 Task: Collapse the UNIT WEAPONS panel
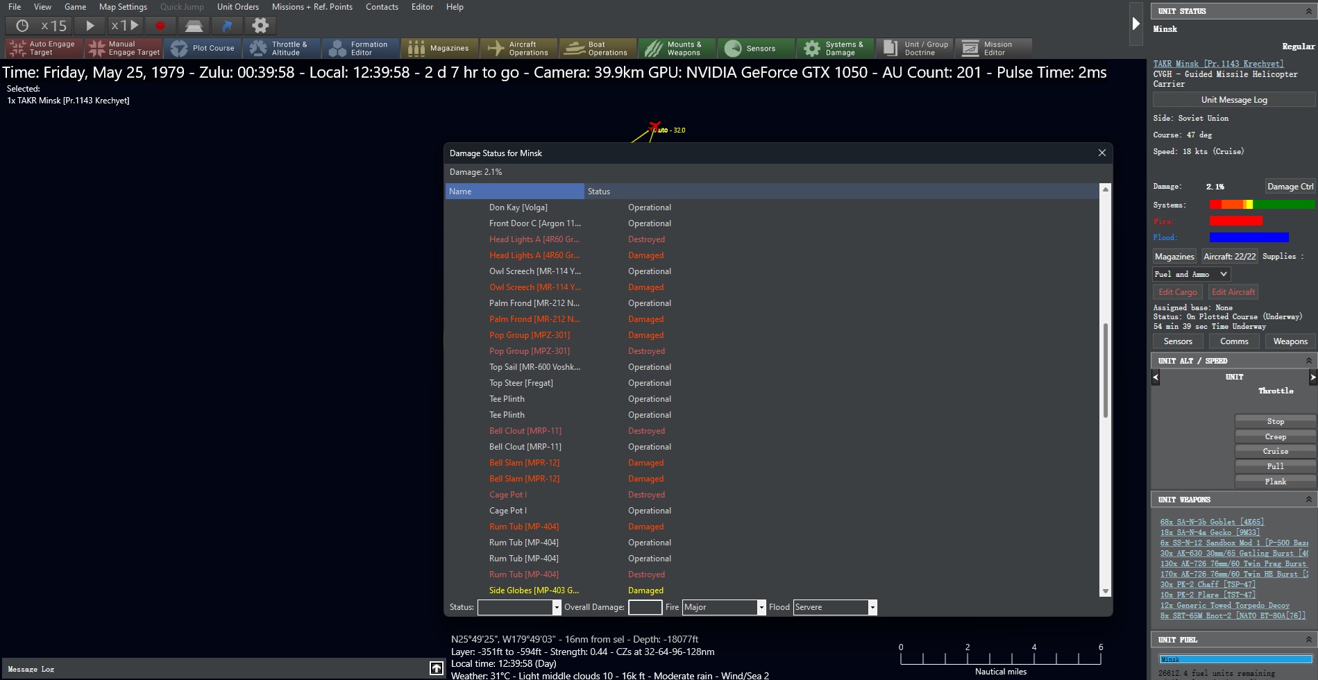[x=1308, y=500]
